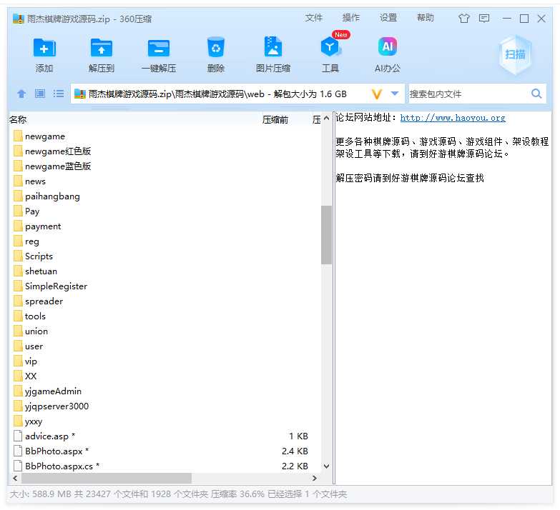Viewport: 560px width, 510px height.
Task: Click the 搜索包内文件 search field
Action: (468, 94)
